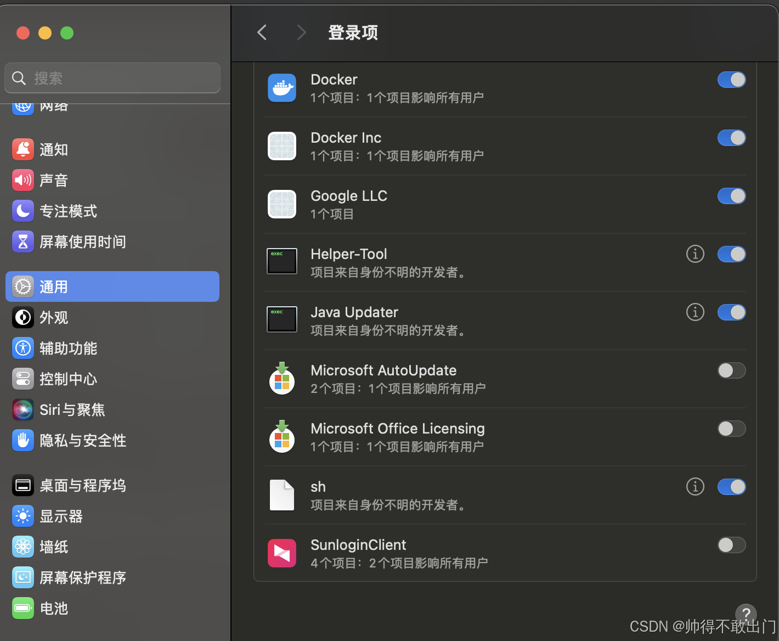Viewport: 779px width, 641px height.
Task: Click the Docker Inc placeholder icon
Action: [x=282, y=146]
